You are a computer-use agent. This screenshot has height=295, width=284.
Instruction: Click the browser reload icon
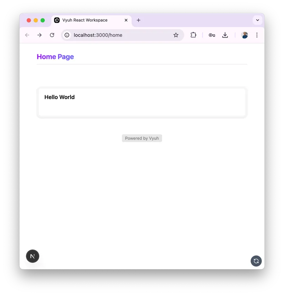click(52, 35)
